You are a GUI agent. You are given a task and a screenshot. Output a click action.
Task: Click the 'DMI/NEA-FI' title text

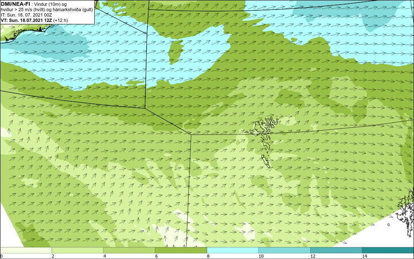pyautogui.click(x=15, y=3)
